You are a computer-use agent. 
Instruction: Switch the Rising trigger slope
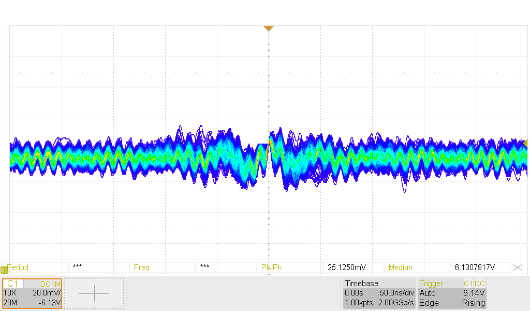[x=473, y=303]
